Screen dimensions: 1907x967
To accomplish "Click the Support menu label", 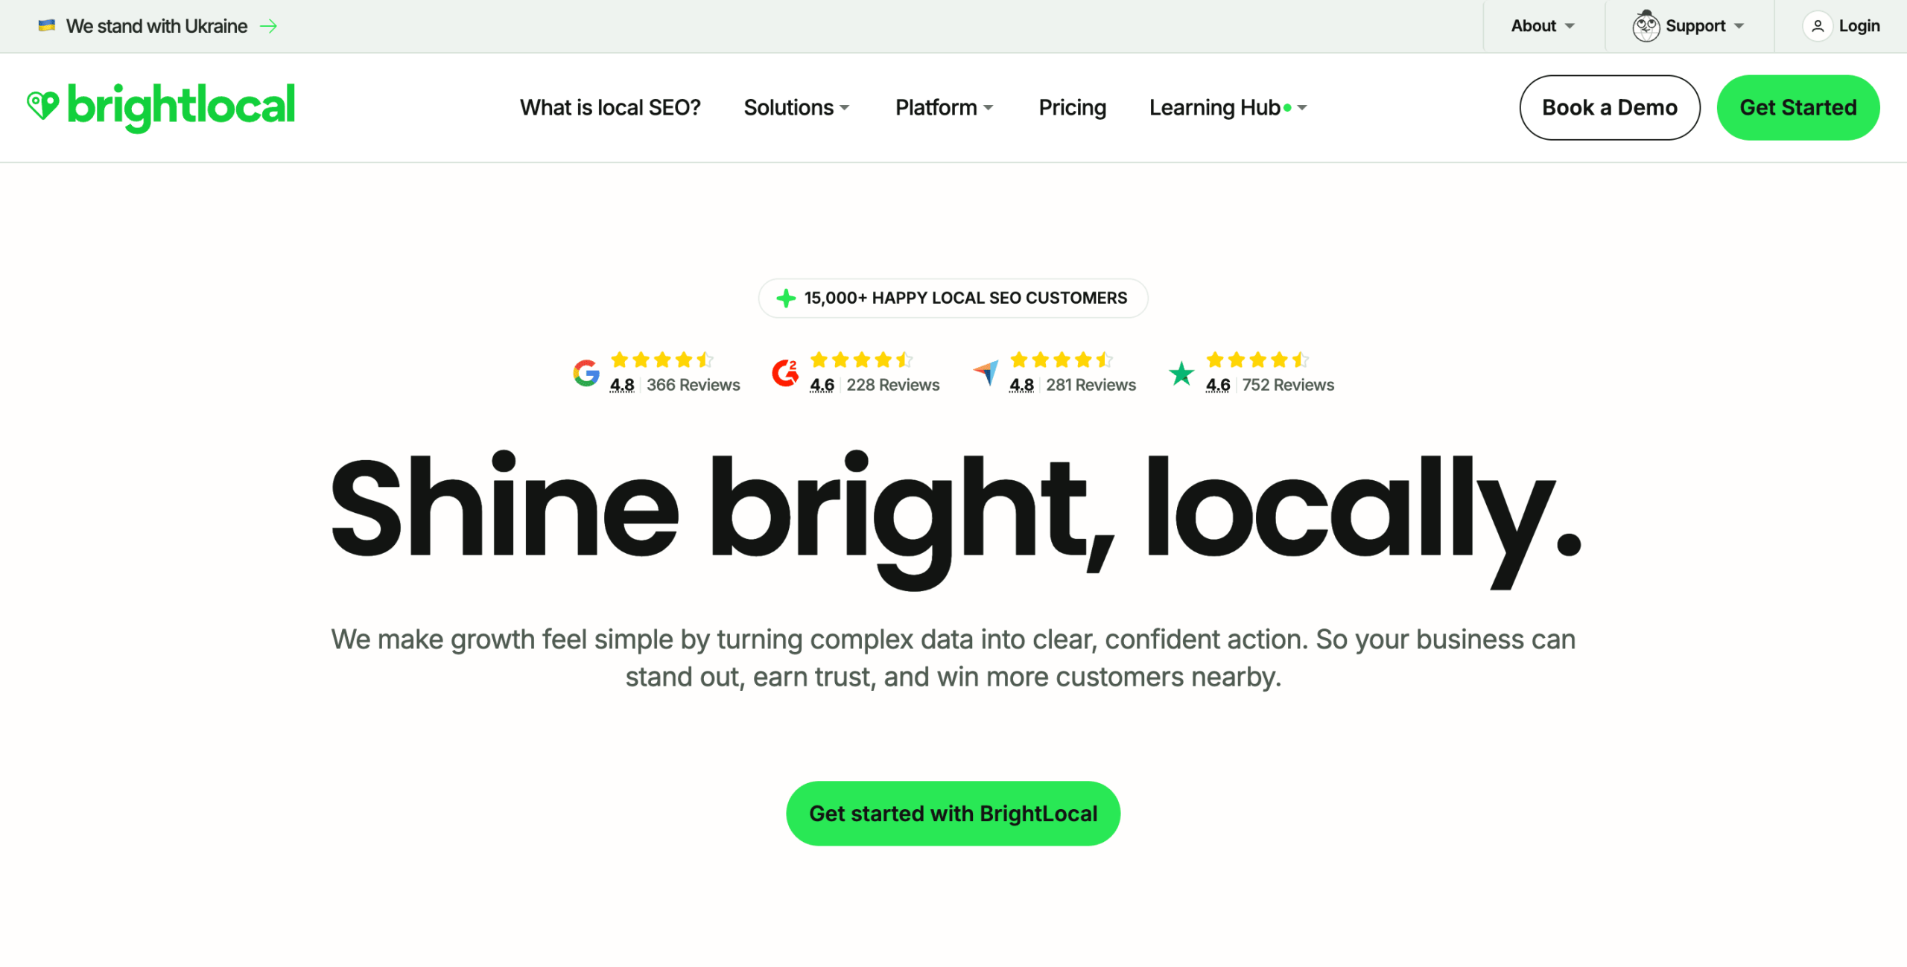I will pos(1695,26).
